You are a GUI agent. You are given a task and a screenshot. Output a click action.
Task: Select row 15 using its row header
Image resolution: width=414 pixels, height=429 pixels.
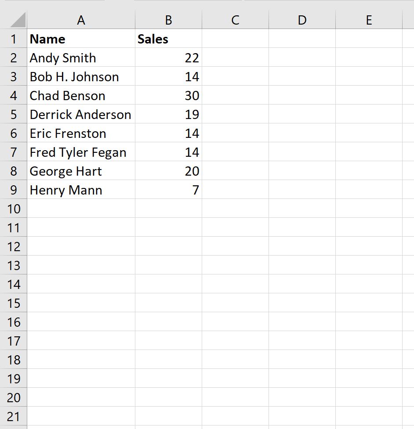point(13,303)
